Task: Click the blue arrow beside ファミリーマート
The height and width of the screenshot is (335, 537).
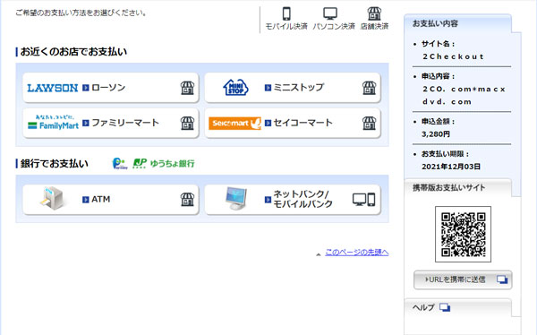Action: pos(86,123)
